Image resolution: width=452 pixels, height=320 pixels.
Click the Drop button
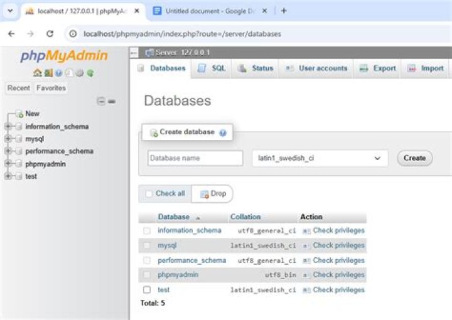tap(212, 194)
